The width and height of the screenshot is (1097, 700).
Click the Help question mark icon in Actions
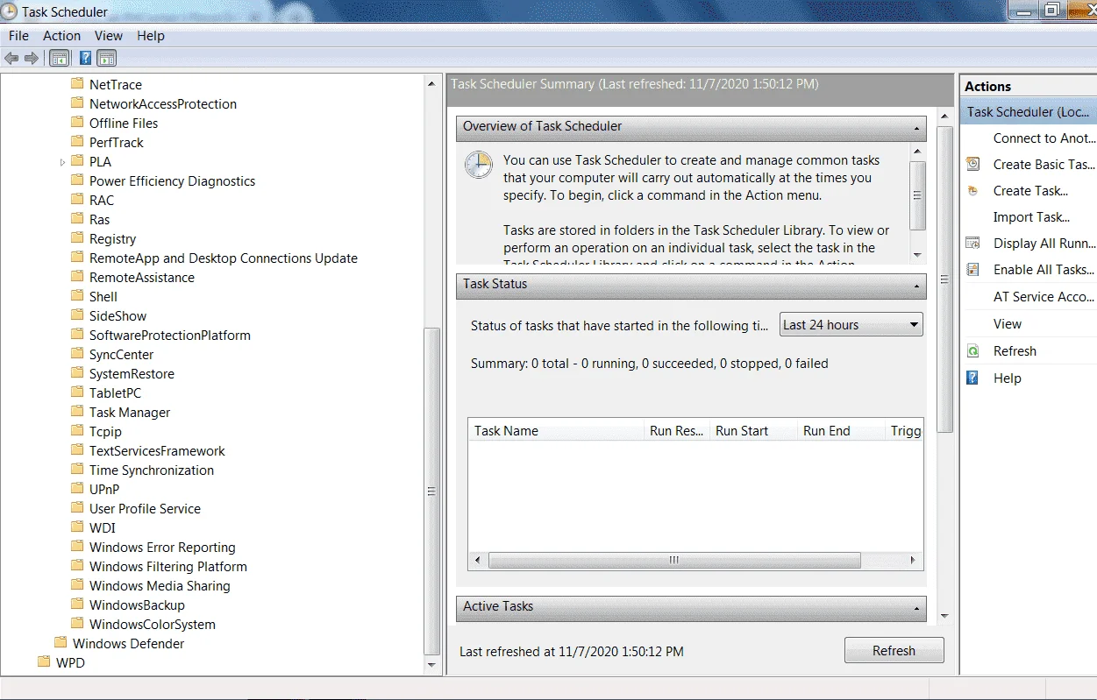(x=972, y=378)
